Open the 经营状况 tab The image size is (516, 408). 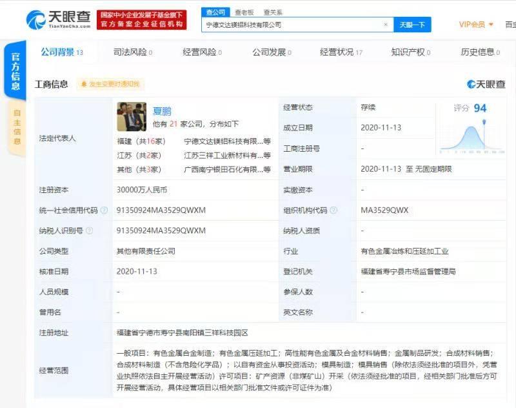coord(341,52)
